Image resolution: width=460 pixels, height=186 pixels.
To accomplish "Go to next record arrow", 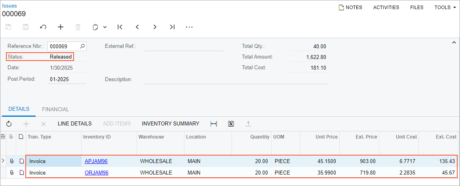I will (155, 27).
